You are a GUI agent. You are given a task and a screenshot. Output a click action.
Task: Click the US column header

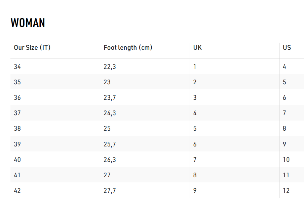point(287,47)
